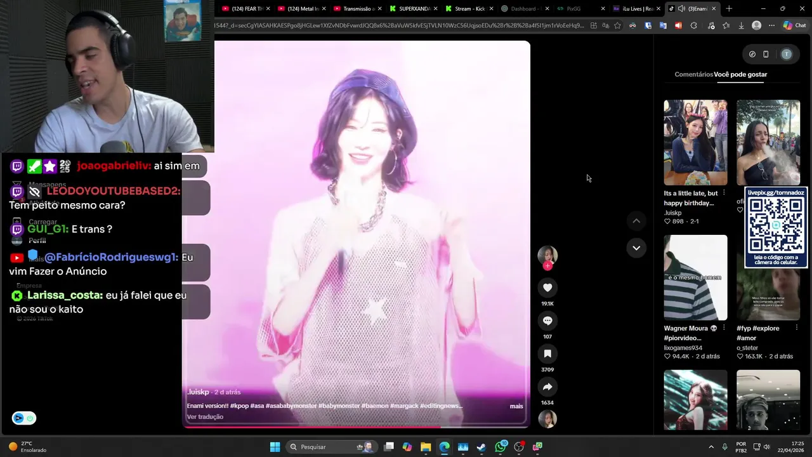Follow creator via red plus badge
This screenshot has height=457, width=812.
pyautogui.click(x=547, y=266)
